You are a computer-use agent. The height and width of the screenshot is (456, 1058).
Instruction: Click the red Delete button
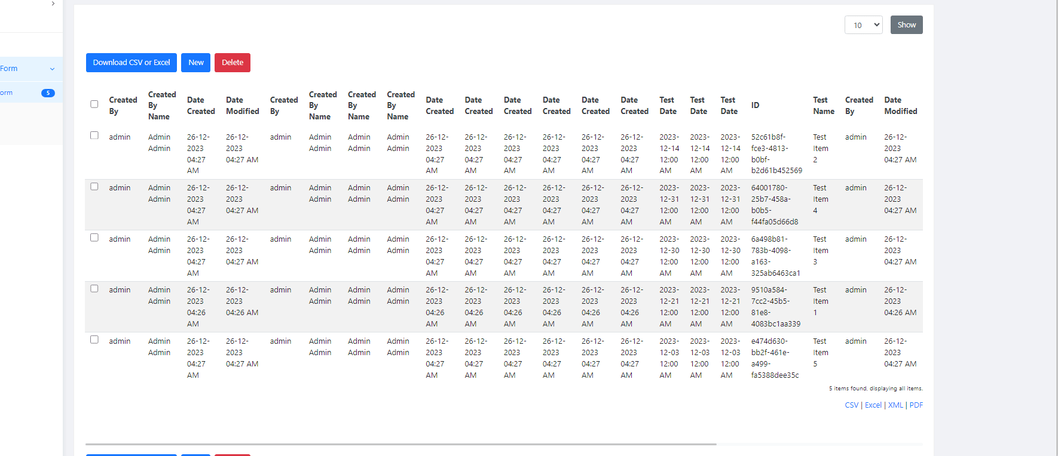point(233,63)
